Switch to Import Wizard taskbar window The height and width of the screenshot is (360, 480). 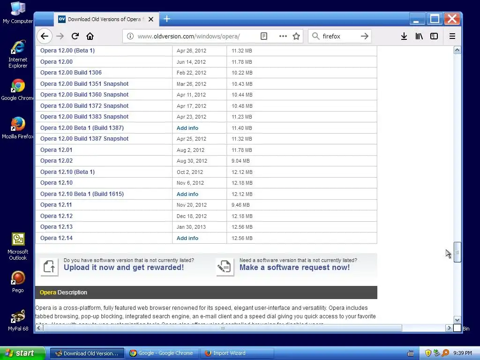237,353
